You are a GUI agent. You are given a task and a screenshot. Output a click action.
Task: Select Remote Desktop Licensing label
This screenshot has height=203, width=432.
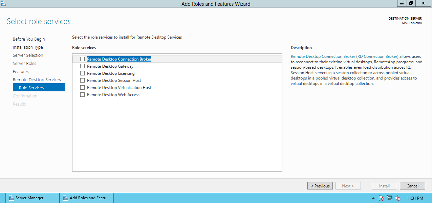111,73
